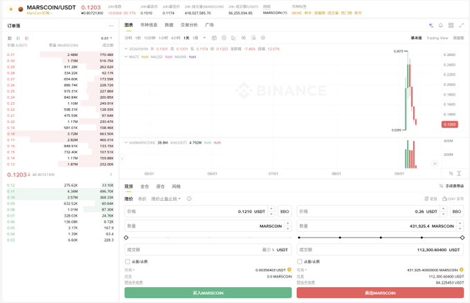Image resolution: width=470 pixels, height=303 pixels.
Task: Toggle the favorite star for MARSCOIN/USDT
Action: click(x=11, y=9)
